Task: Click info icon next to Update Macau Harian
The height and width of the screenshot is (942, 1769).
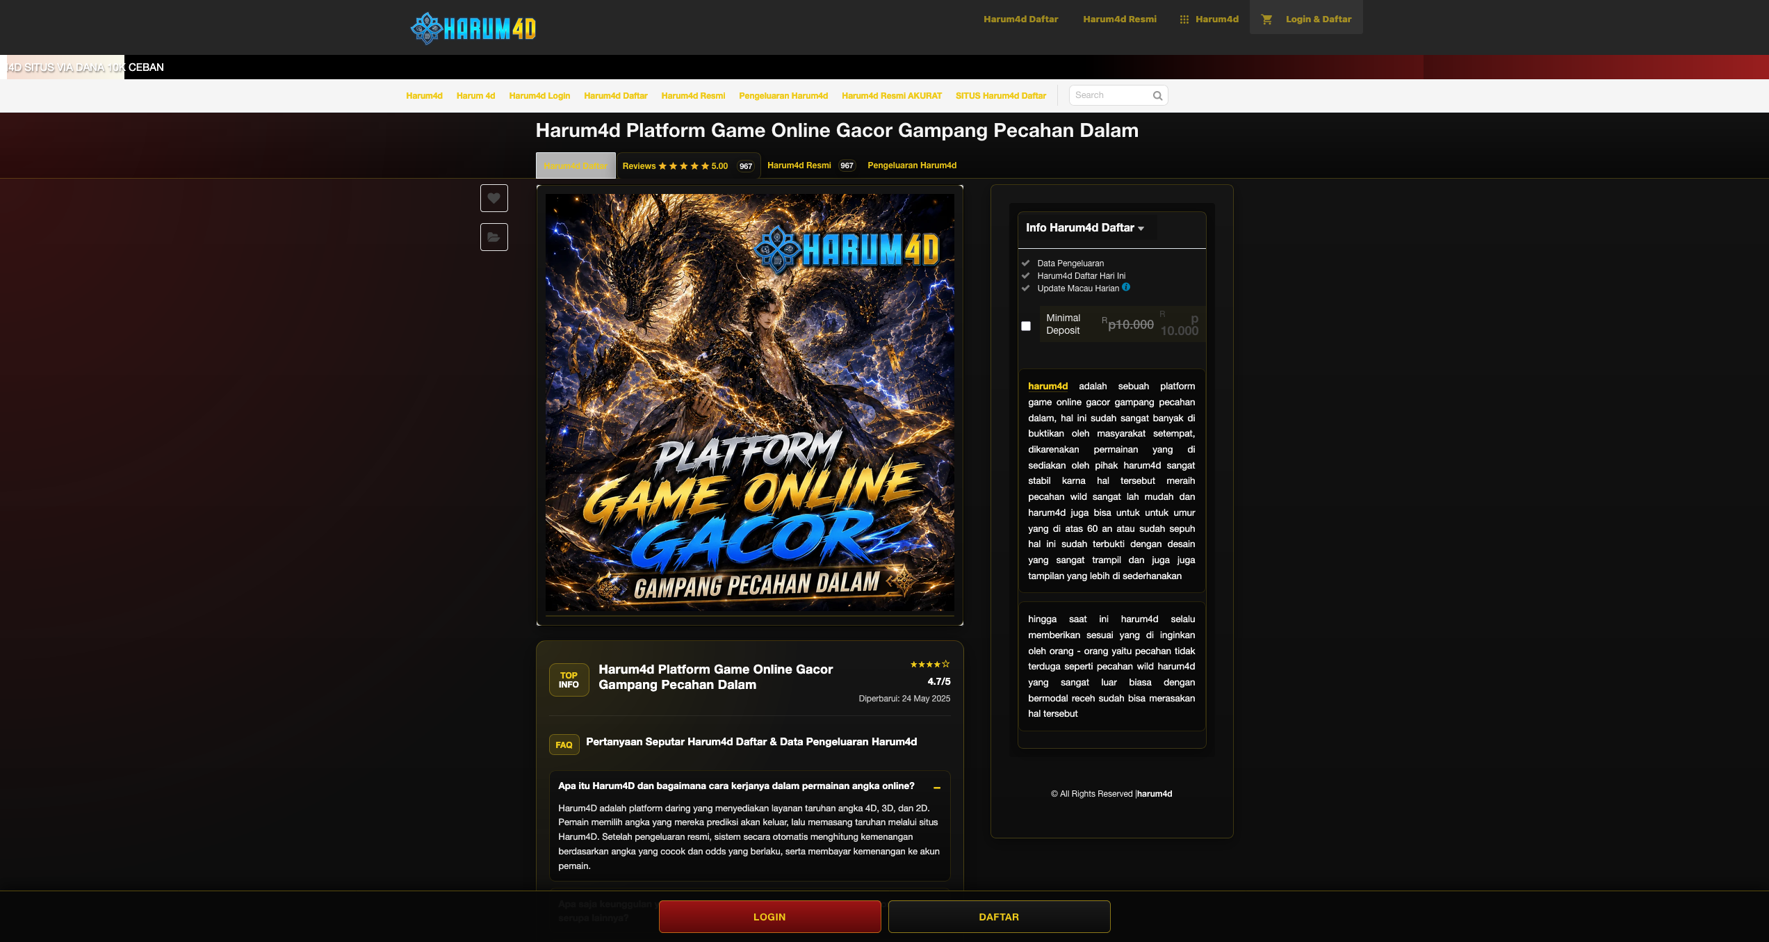Action: 1126,287
